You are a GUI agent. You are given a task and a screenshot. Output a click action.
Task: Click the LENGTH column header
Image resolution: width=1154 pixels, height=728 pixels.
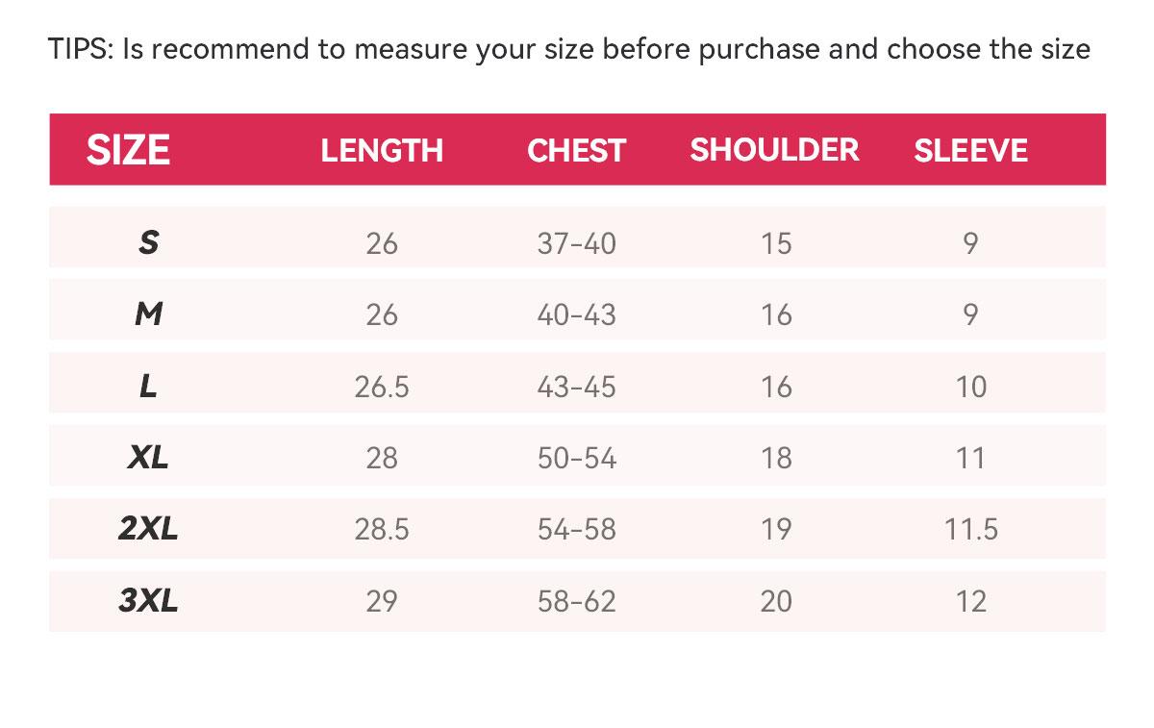[382, 150]
